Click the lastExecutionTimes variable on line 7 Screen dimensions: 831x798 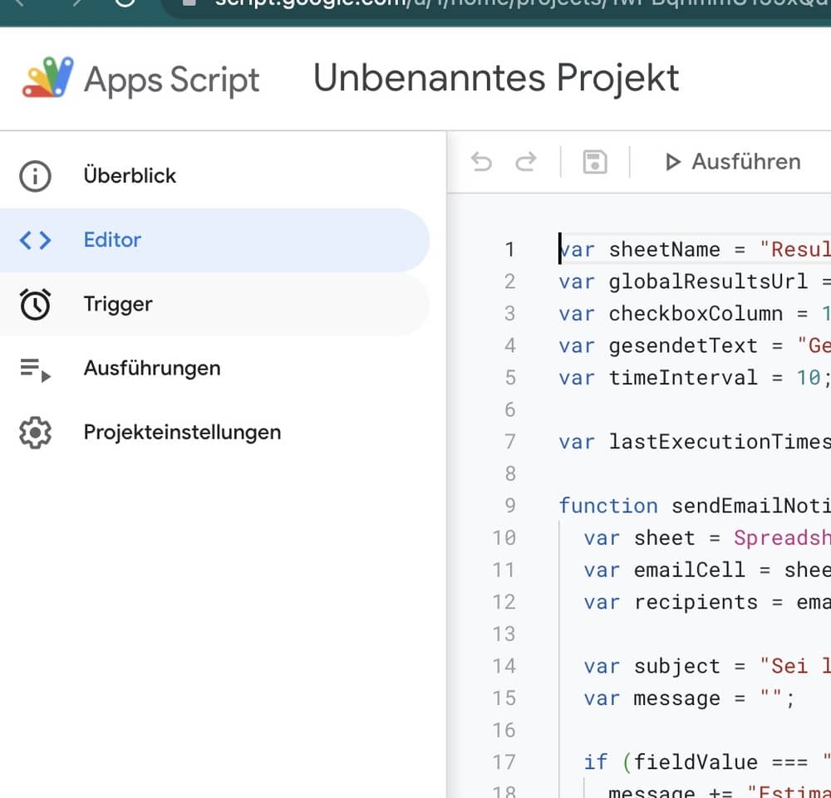point(720,442)
